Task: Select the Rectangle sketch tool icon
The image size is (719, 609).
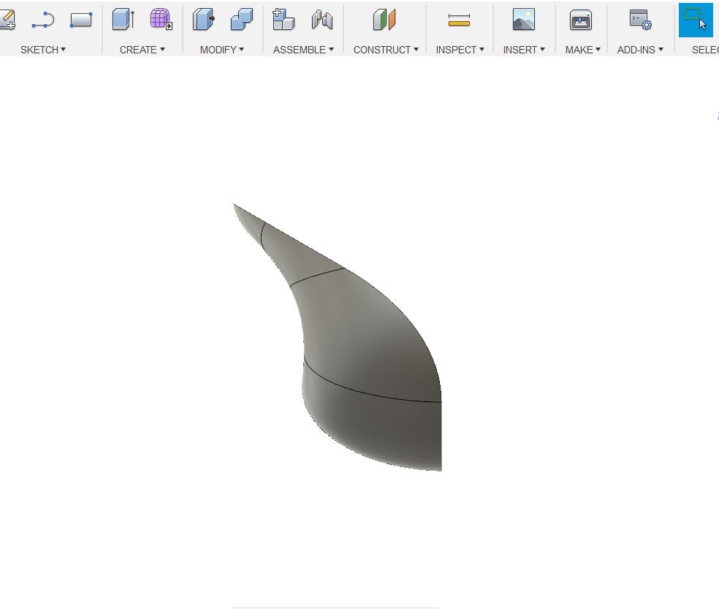Action: point(80,20)
